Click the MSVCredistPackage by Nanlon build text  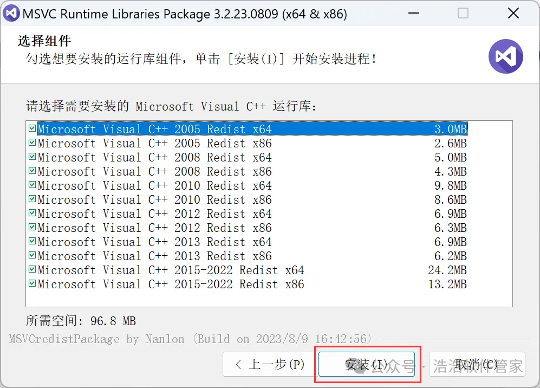[x=190, y=339]
